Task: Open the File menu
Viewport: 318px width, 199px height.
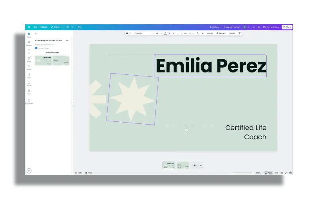Action: pyautogui.click(x=35, y=27)
